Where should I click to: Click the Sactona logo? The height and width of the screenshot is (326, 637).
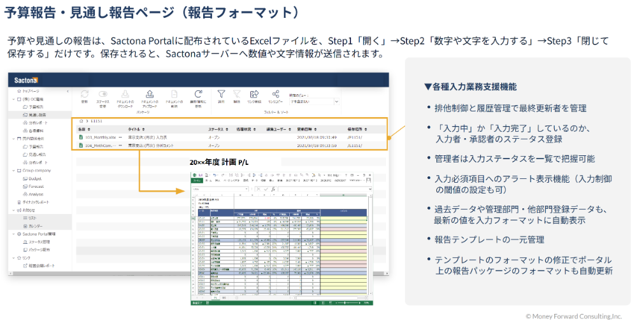tap(25, 80)
